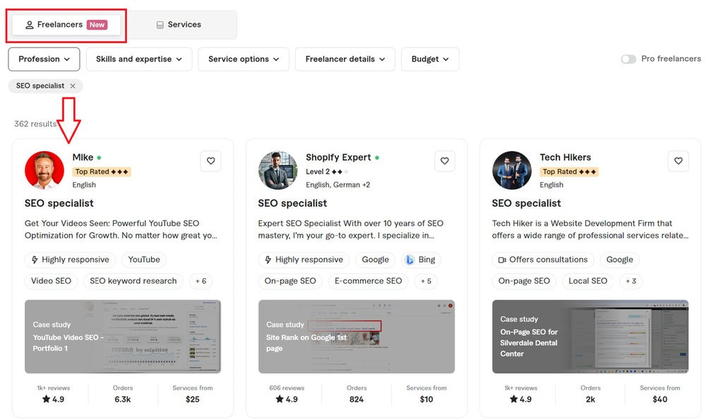
Task: Expand the Skills and expertise filter
Action: point(139,59)
